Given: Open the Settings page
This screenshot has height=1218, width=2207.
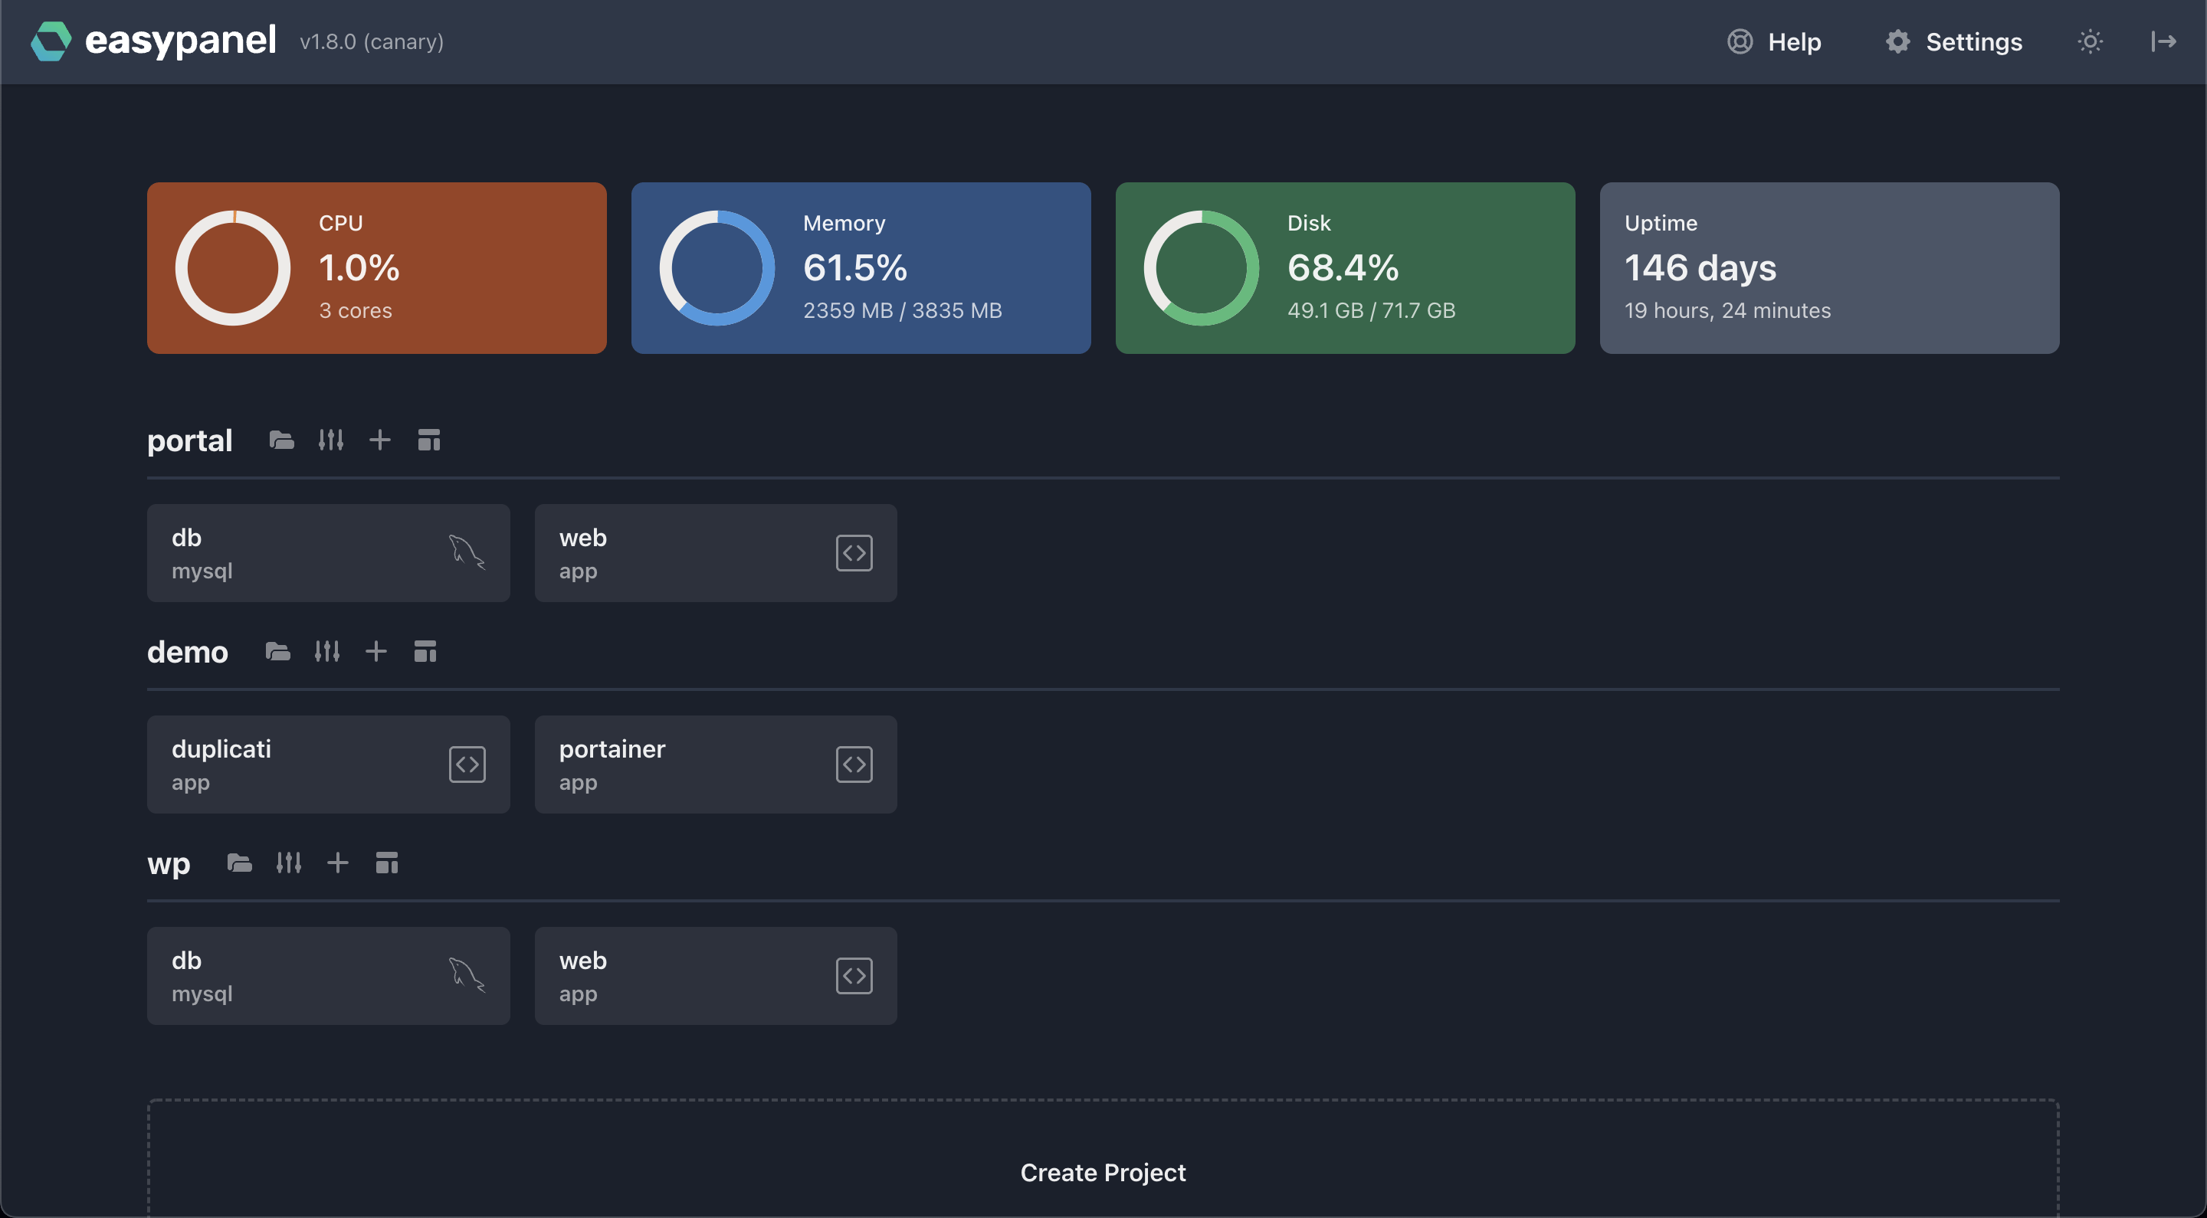Looking at the screenshot, I should (x=1953, y=41).
